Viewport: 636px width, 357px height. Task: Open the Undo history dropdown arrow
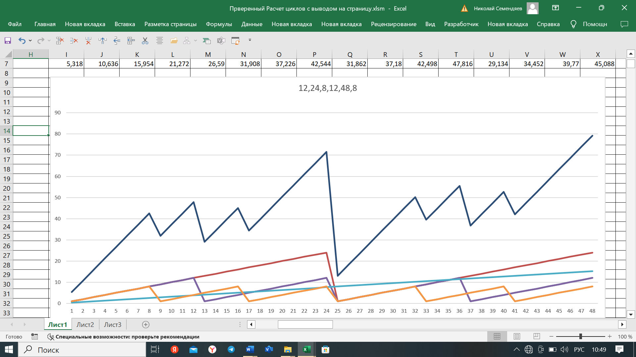(x=30, y=41)
